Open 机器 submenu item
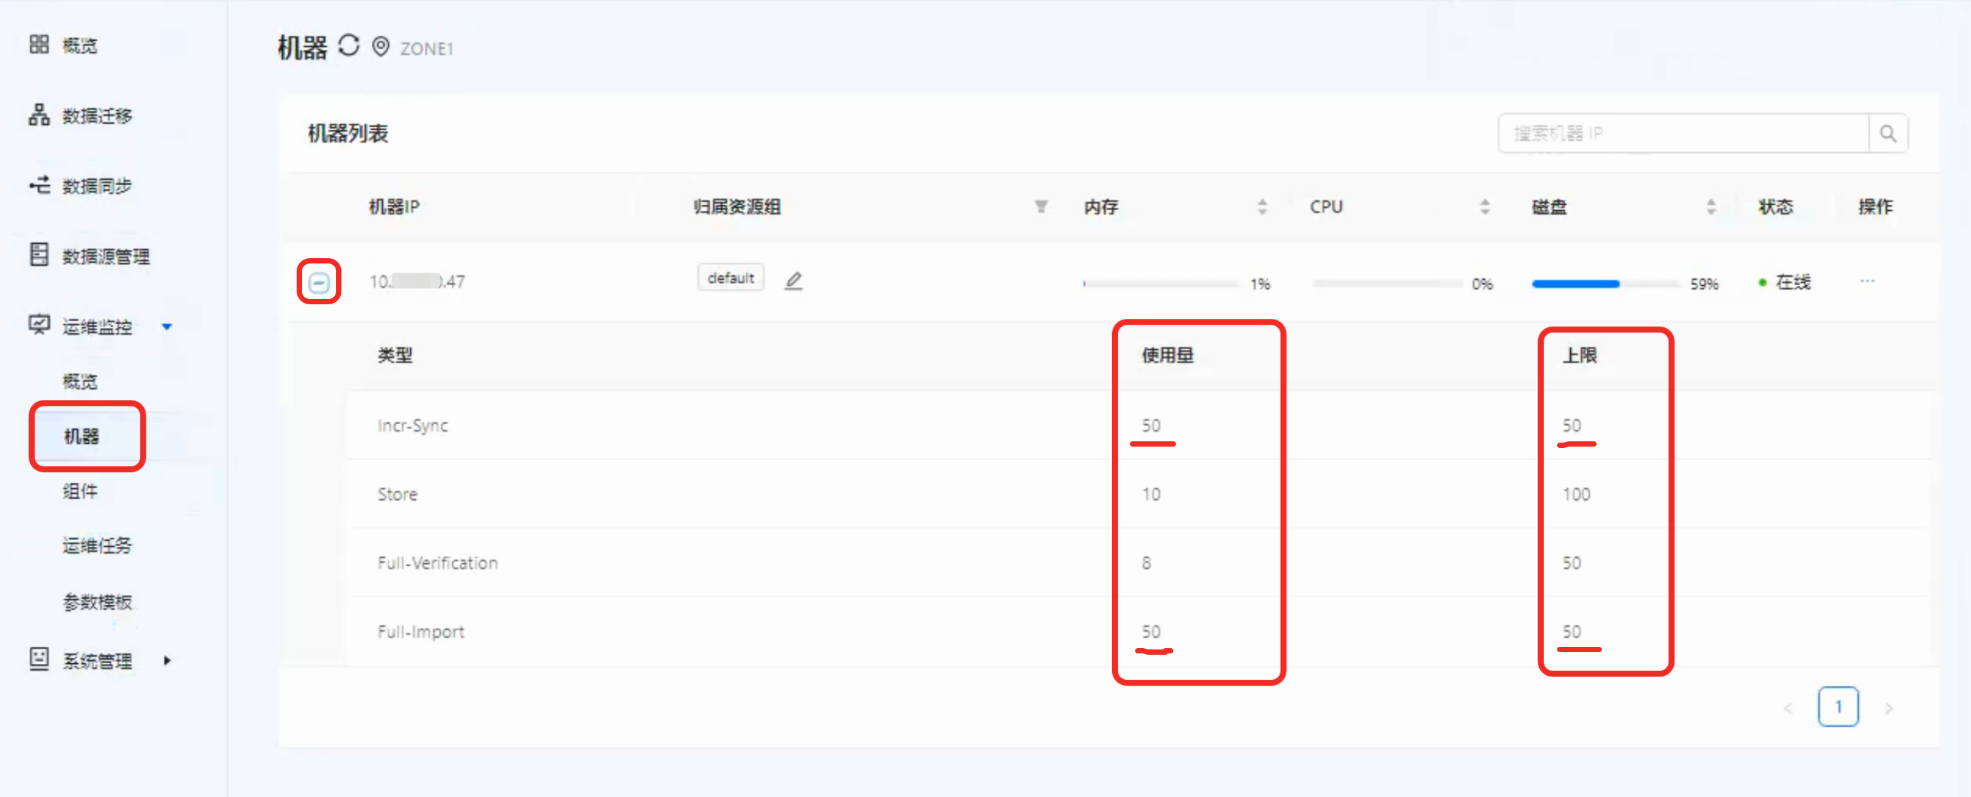The image size is (1971, 797). click(x=82, y=436)
